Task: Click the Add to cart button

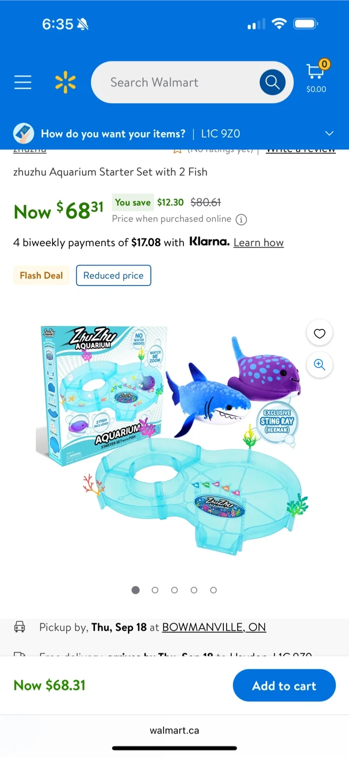Action: [284, 686]
